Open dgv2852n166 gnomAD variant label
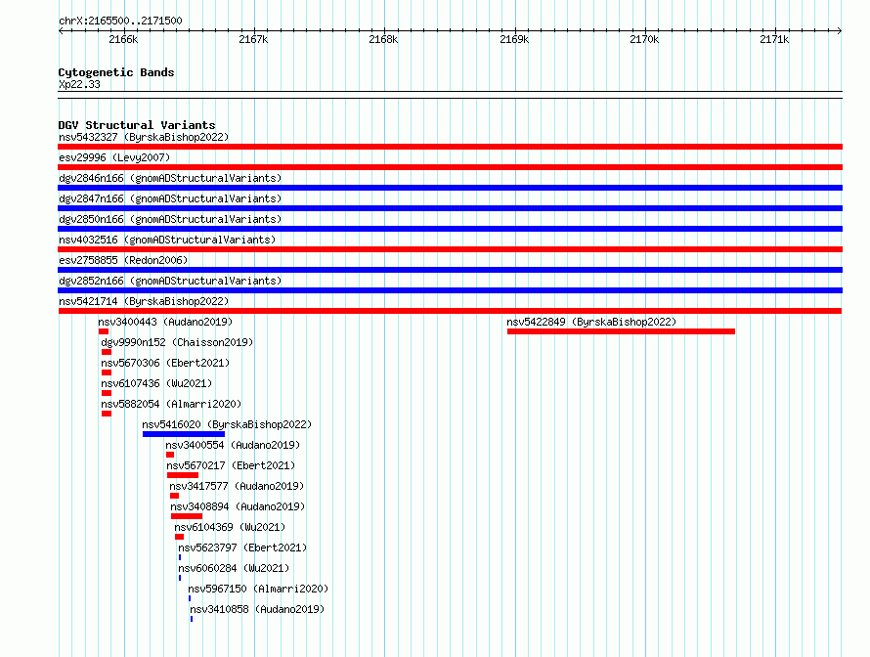This screenshot has width=870, height=657. 170,281
